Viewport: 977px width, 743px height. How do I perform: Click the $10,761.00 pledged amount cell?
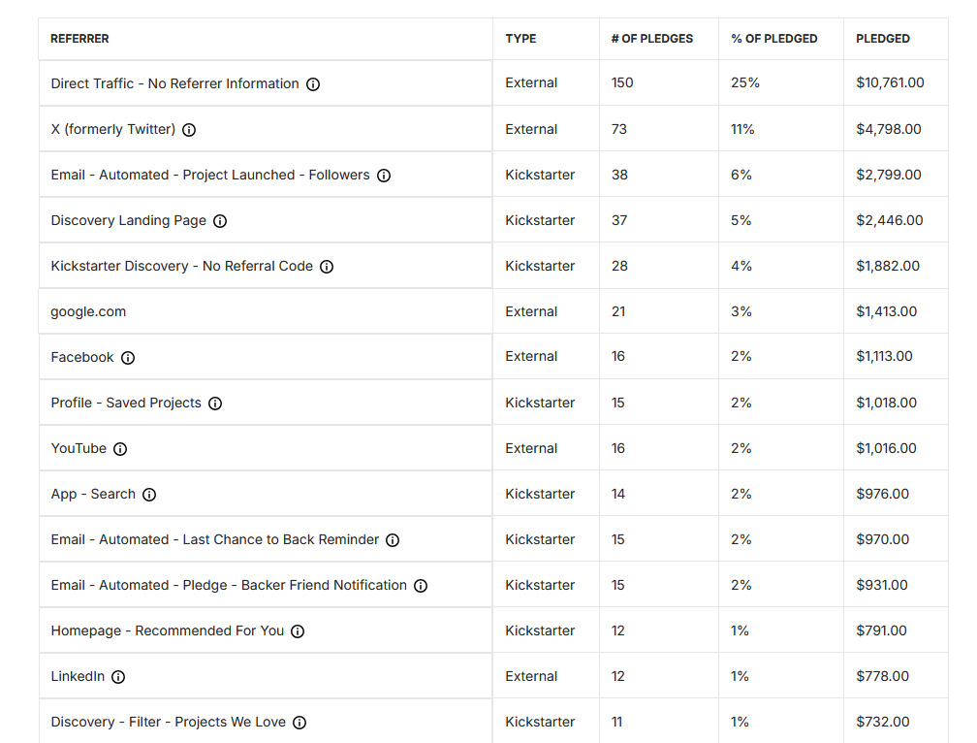pos(890,83)
